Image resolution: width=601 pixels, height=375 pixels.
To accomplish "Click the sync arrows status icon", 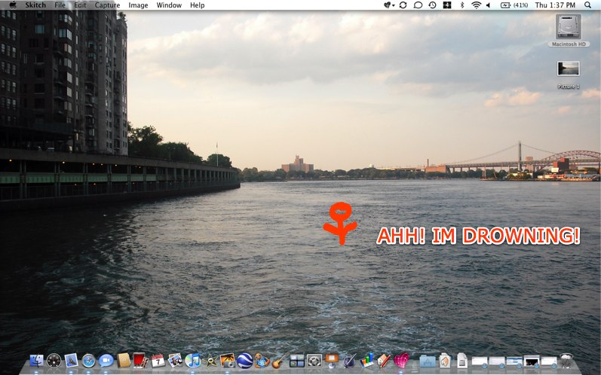I will tap(403, 5).
